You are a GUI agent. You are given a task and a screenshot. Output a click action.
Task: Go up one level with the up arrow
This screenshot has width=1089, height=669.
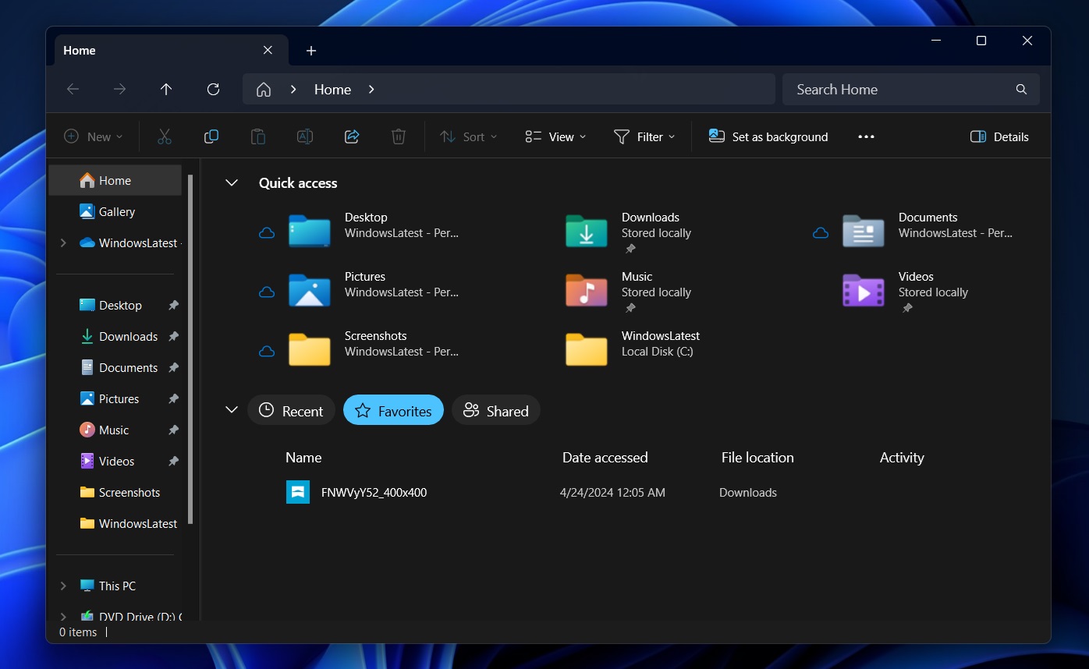click(166, 89)
